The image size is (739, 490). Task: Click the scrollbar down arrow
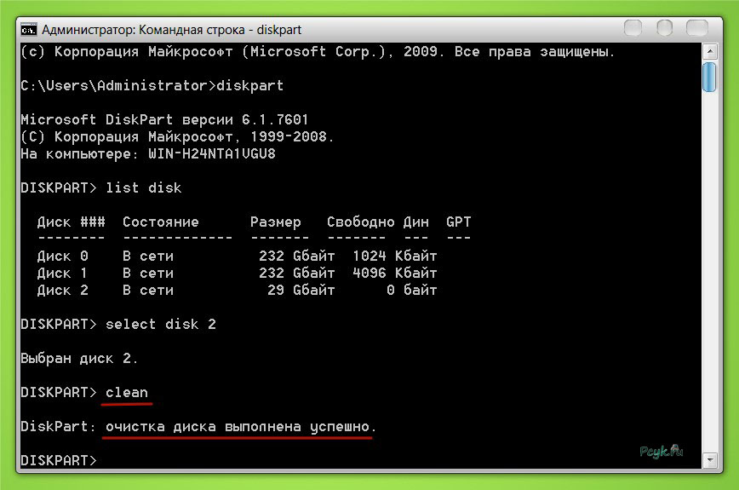click(x=710, y=460)
